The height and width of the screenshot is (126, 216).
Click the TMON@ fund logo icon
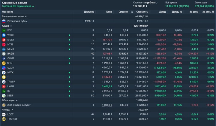tap(4, 119)
